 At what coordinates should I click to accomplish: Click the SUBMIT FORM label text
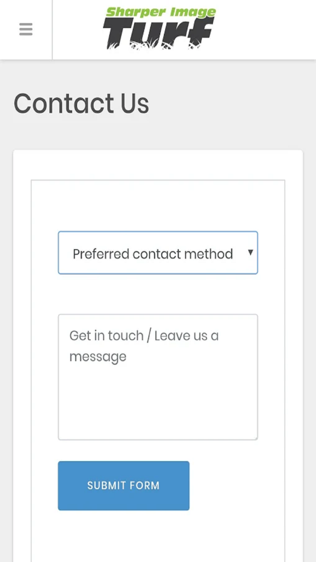pos(124,486)
